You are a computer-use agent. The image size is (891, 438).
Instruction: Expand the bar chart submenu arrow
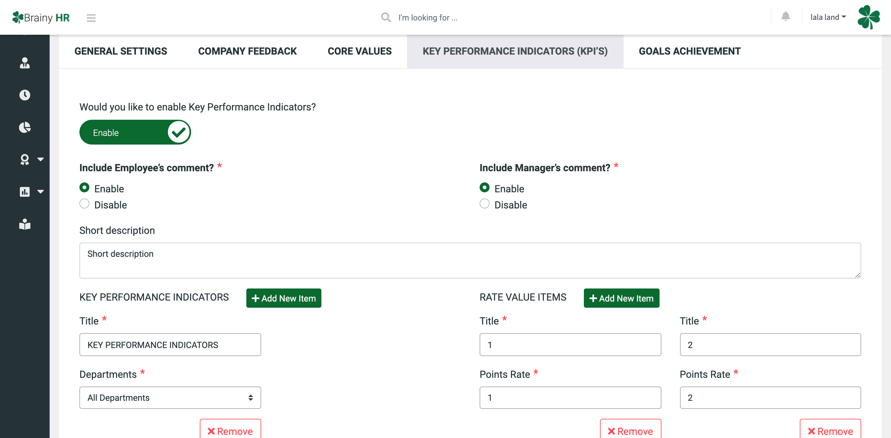pos(40,192)
